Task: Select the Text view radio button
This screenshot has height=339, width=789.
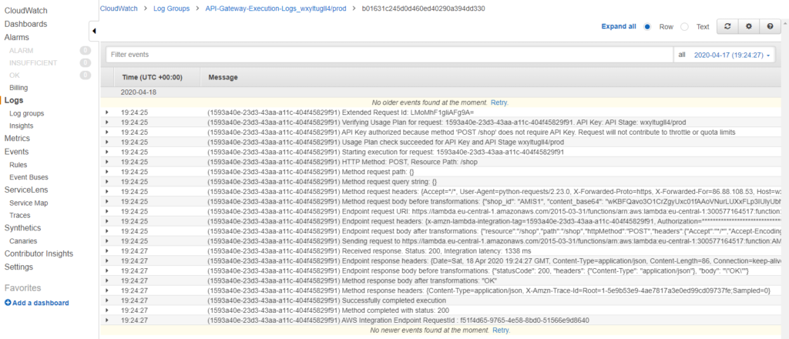Action: (x=684, y=26)
